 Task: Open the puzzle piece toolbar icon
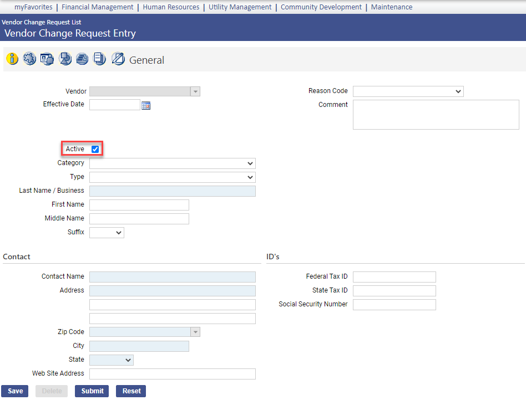[29, 59]
